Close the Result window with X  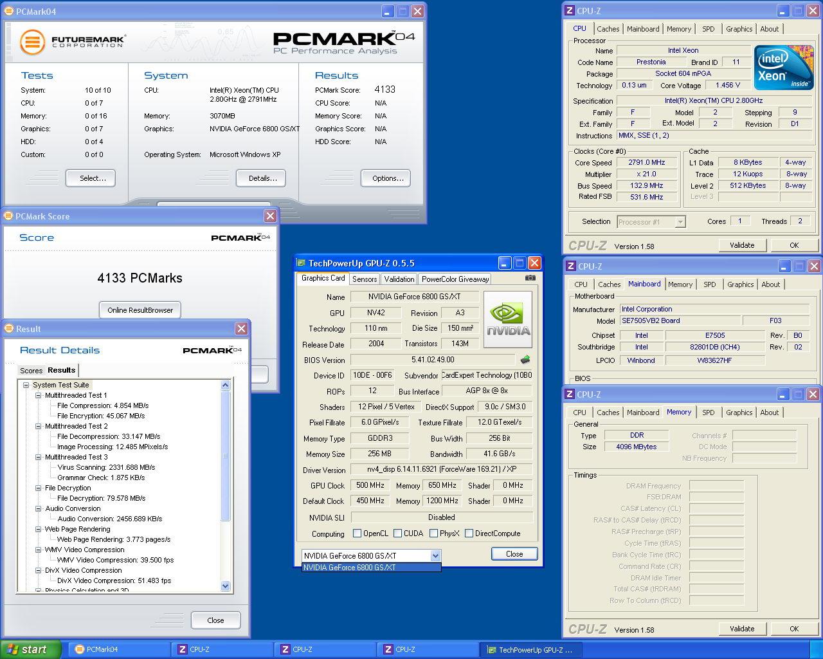click(241, 329)
